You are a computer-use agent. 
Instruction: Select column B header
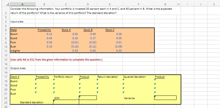(44, 4)
